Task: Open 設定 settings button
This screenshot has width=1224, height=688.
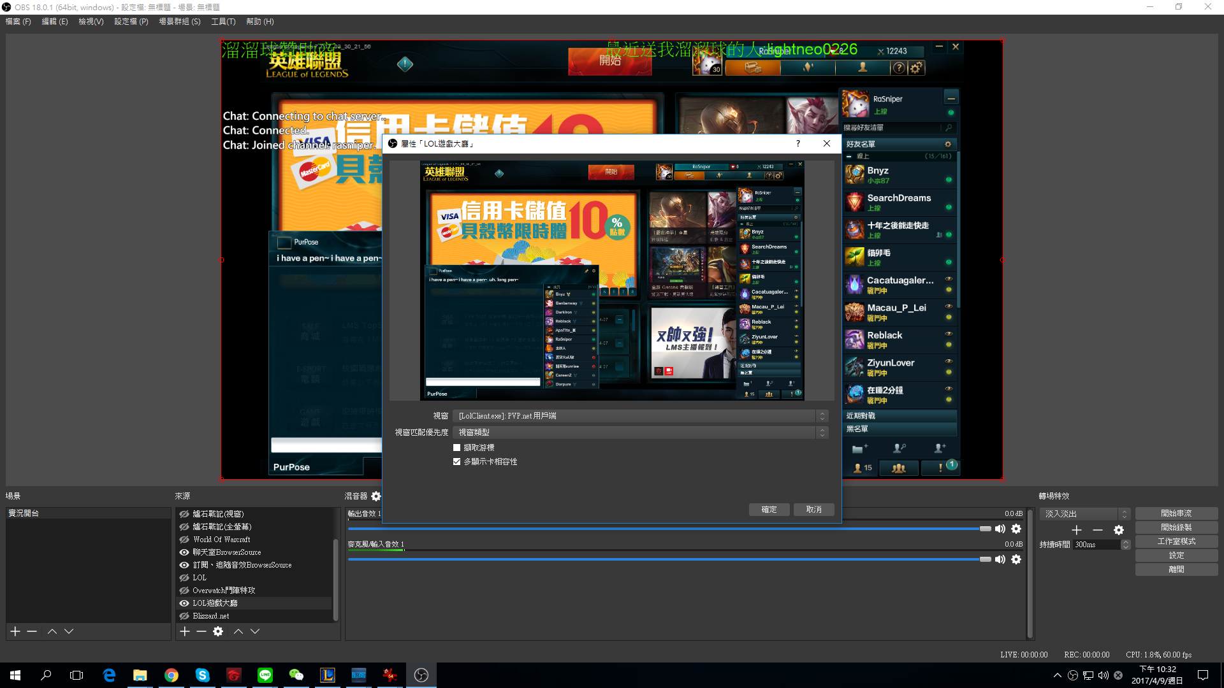Action: click(x=1176, y=555)
